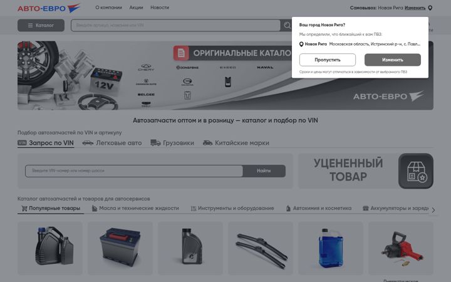Screen dimensions: 451x282
Task: Click the Belgee logo on banner
Action: pyautogui.click(x=146, y=95)
